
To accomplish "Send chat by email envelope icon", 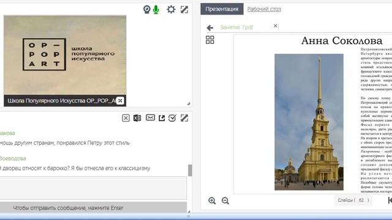I will coord(150,117).
